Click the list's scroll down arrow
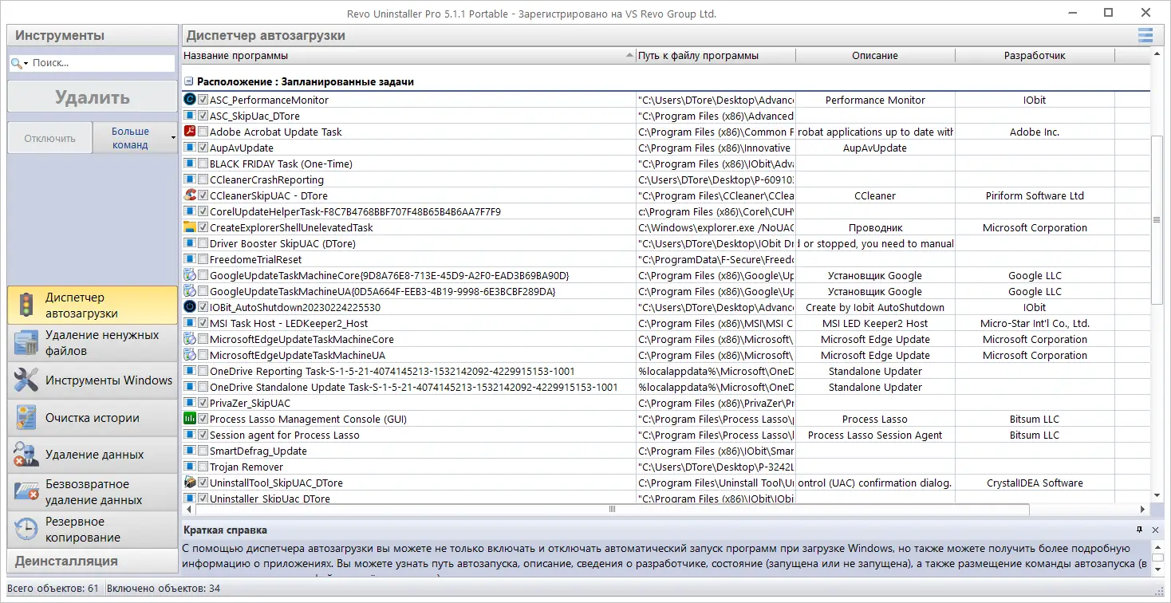The image size is (1171, 603). click(x=1157, y=495)
